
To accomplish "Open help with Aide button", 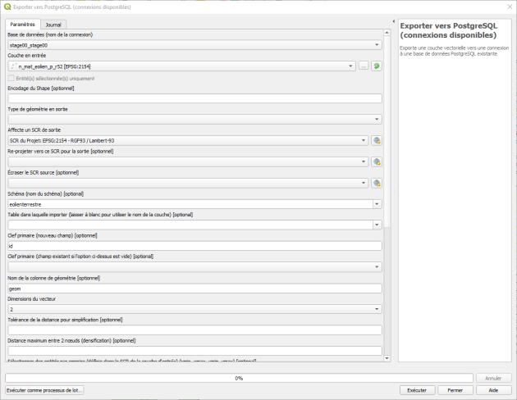I will (x=493, y=390).
